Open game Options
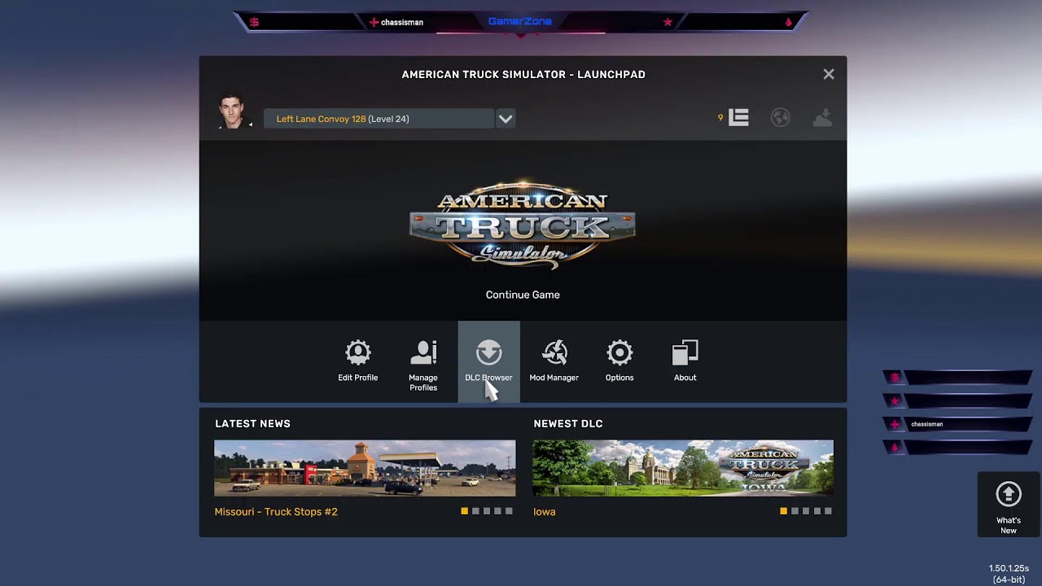 click(620, 362)
